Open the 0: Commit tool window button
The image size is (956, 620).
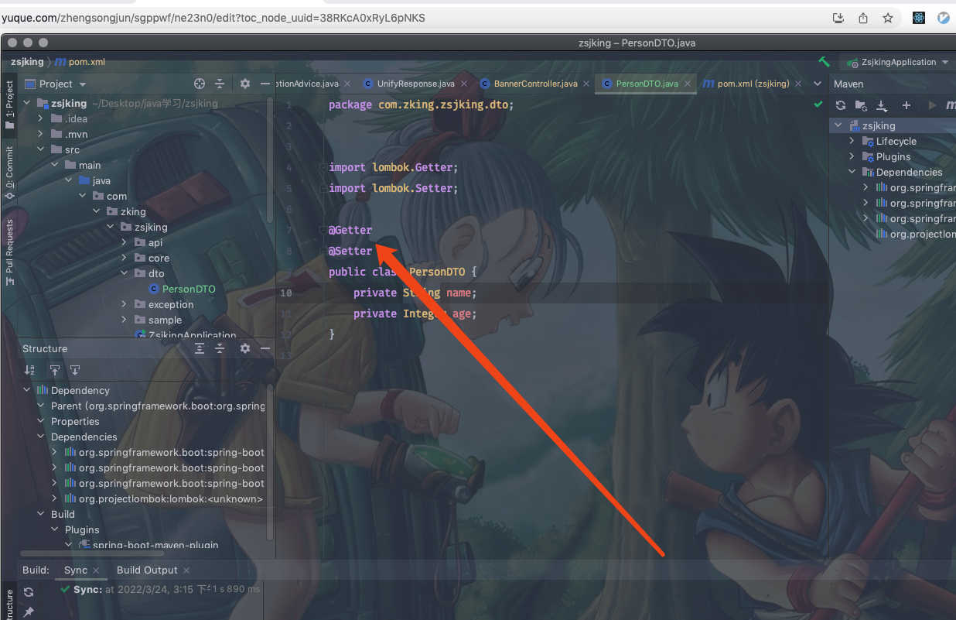pyautogui.click(x=10, y=173)
